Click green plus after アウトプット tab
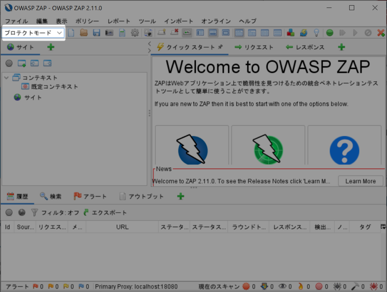This screenshot has height=292, width=387. pyautogui.click(x=181, y=196)
